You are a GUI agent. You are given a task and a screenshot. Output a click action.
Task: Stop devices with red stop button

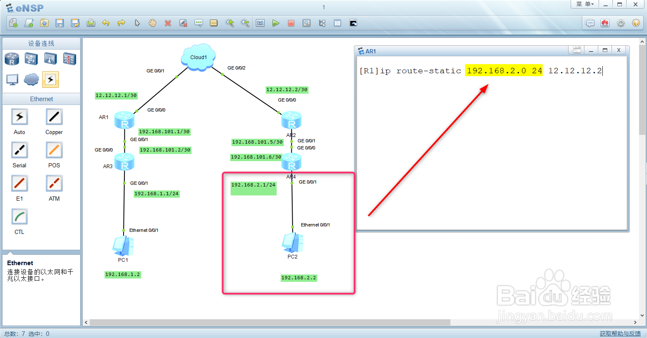291,23
